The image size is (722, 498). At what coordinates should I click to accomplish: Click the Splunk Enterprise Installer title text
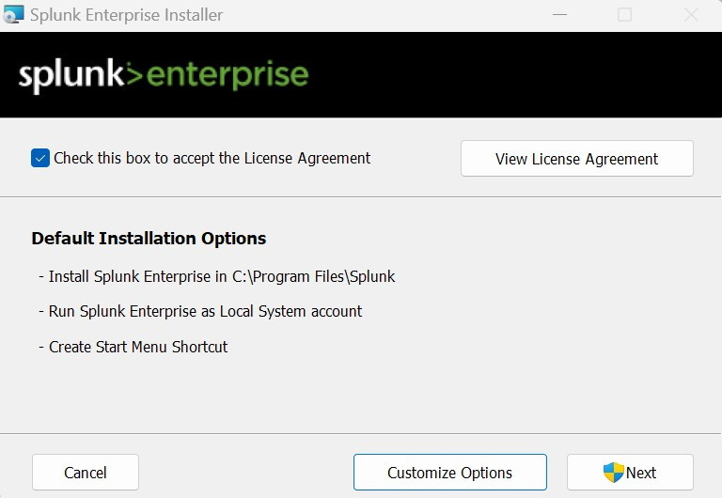pyautogui.click(x=127, y=15)
